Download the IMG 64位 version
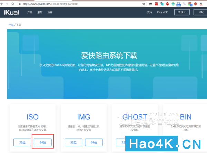The image size is (207, 153). [94, 142]
